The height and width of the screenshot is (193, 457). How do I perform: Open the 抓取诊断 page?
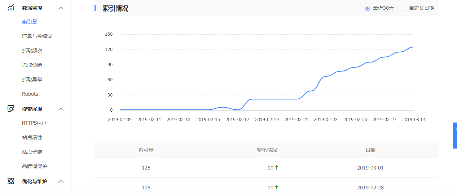32,65
